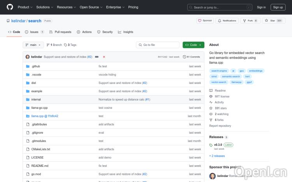Select the semantic-search topic tag

pyautogui.click(x=231, y=77)
